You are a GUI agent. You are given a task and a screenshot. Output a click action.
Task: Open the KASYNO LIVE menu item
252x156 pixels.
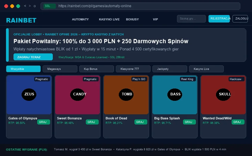pos(109,19)
